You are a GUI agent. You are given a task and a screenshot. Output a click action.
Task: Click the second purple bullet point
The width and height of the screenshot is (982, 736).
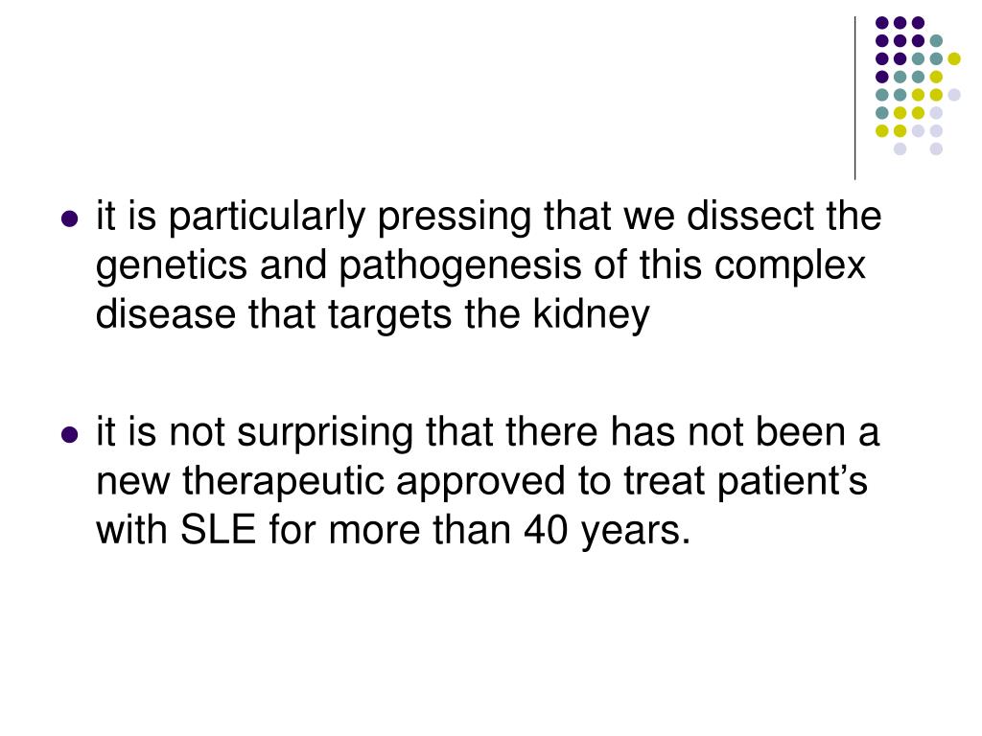pyautogui.click(x=70, y=434)
